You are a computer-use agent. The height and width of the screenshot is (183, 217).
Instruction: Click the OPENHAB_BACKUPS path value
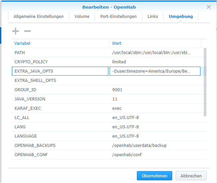(x=139, y=146)
